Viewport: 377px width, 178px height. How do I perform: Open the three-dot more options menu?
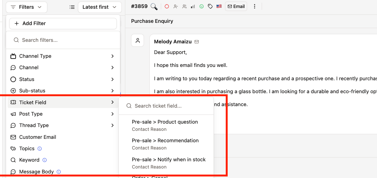255,6
